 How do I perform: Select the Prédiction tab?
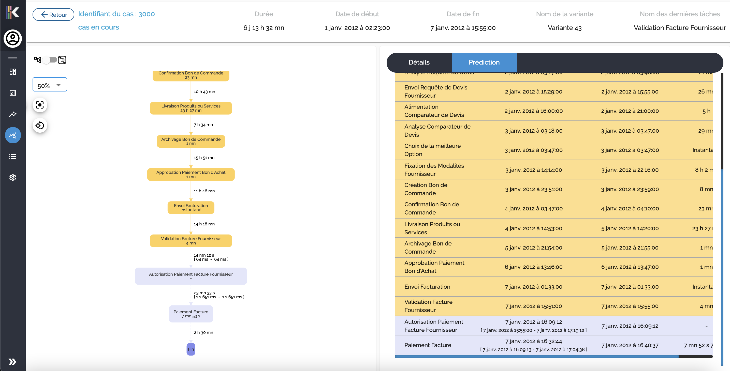click(x=484, y=62)
